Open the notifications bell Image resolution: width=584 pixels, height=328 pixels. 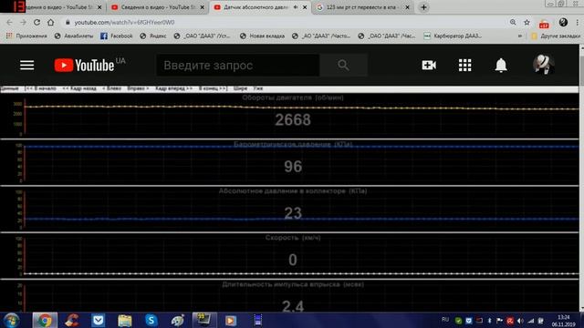[501, 65]
